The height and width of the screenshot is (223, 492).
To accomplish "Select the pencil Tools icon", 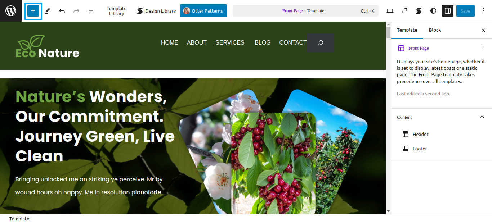I will point(48,11).
